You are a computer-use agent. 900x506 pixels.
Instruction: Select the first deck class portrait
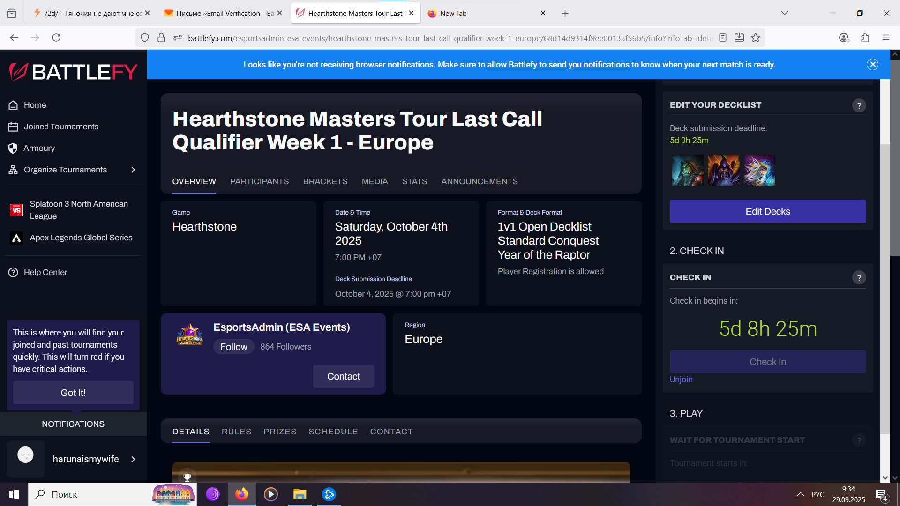[687, 171]
